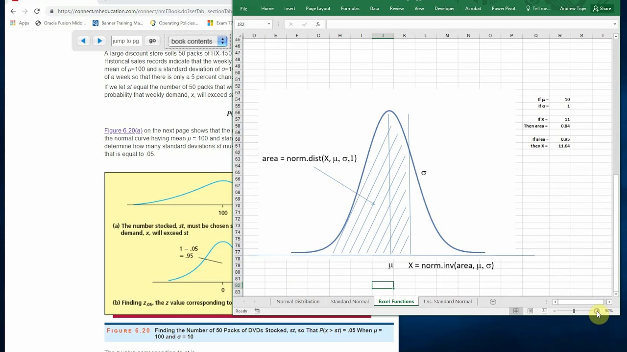
Task: Open the Insert ribbon tab
Action: 289,8
